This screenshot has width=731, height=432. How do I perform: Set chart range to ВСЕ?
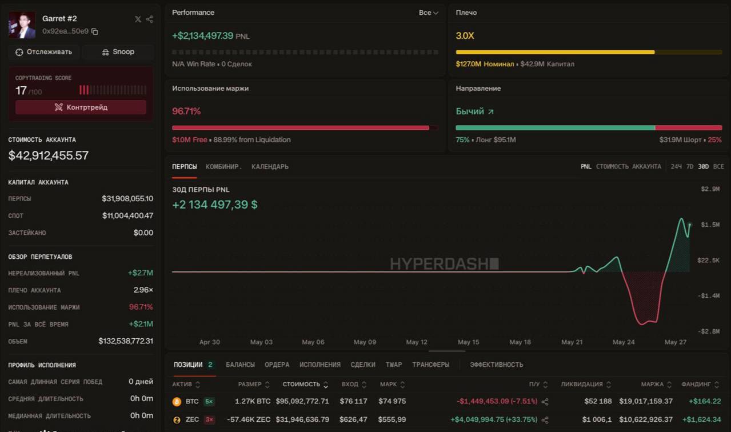[718, 167]
